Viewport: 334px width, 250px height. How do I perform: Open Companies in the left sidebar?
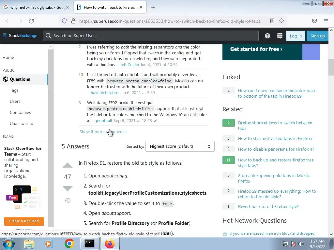pyautogui.click(x=20, y=112)
